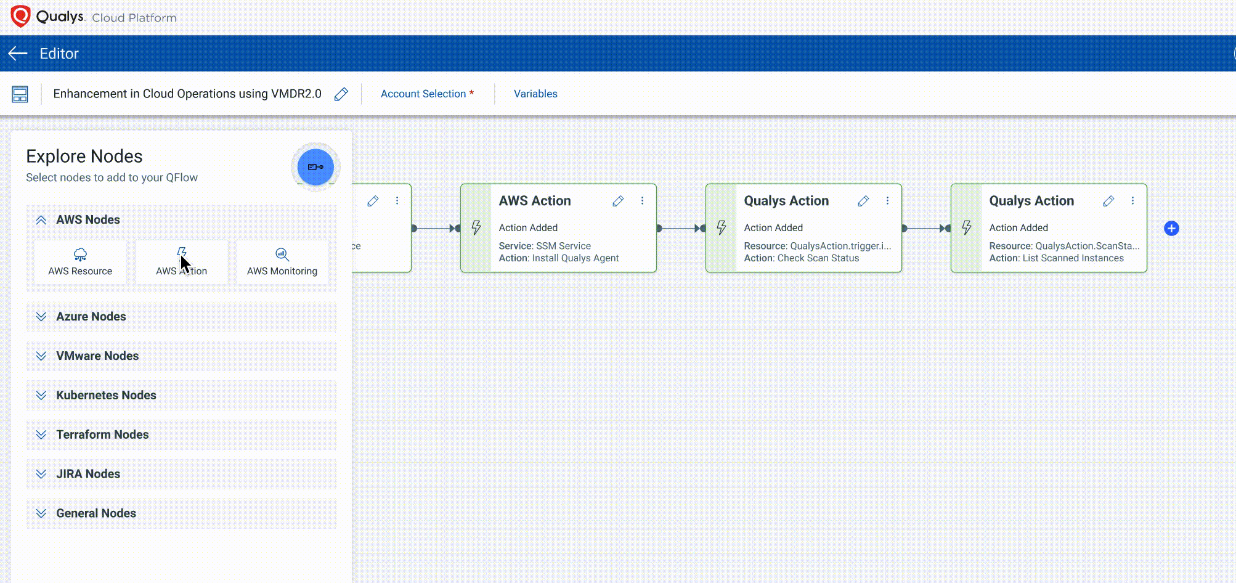1236x583 pixels.
Task: Click the lightning icon on AWS Action node
Action: (476, 228)
